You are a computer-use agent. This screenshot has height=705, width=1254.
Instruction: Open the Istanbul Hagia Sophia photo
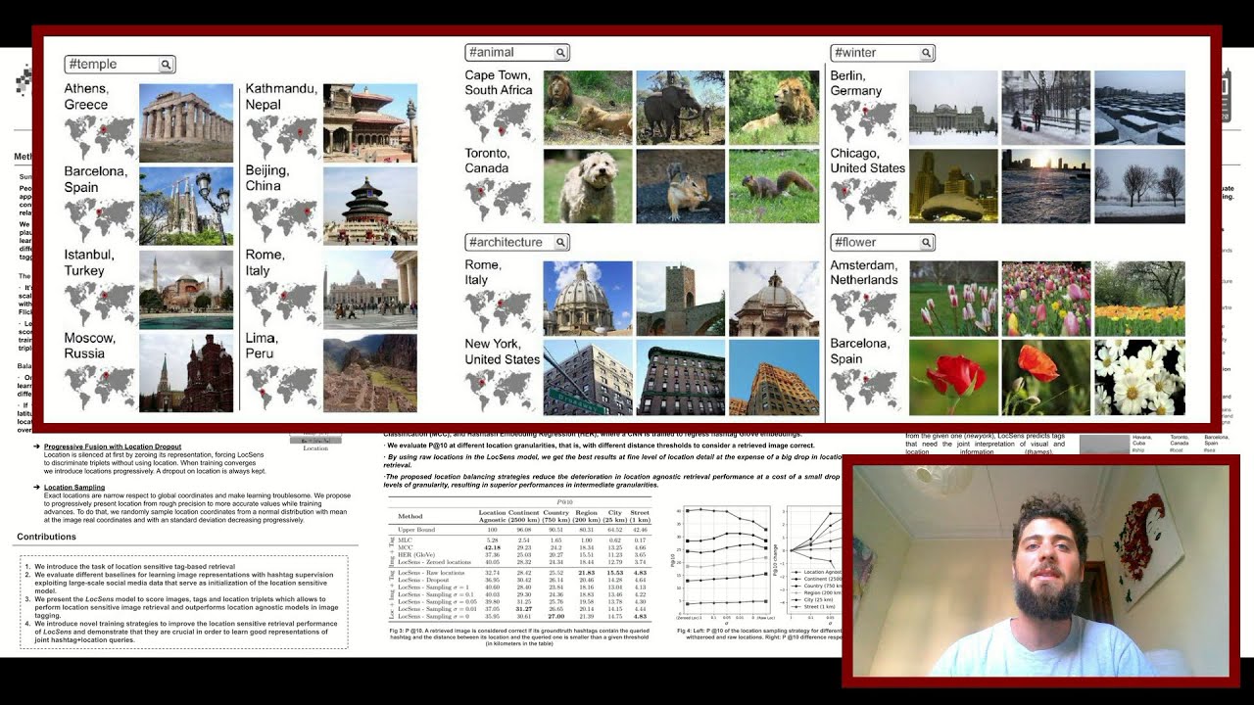186,290
